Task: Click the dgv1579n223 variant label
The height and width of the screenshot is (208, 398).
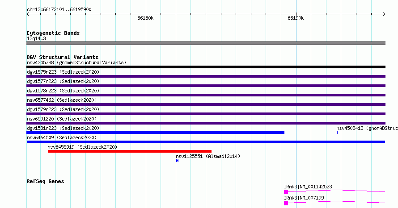Action: pos(63,109)
